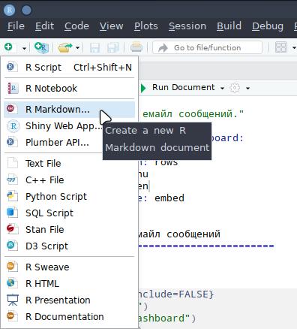This screenshot has width=297, height=329.
Task: Open the gear options dropdown arrow
Action: pos(247,88)
